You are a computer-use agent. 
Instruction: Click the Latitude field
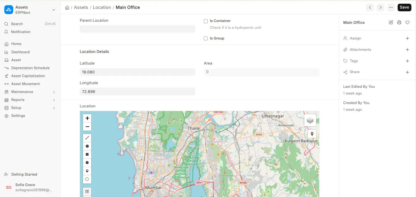point(138,72)
